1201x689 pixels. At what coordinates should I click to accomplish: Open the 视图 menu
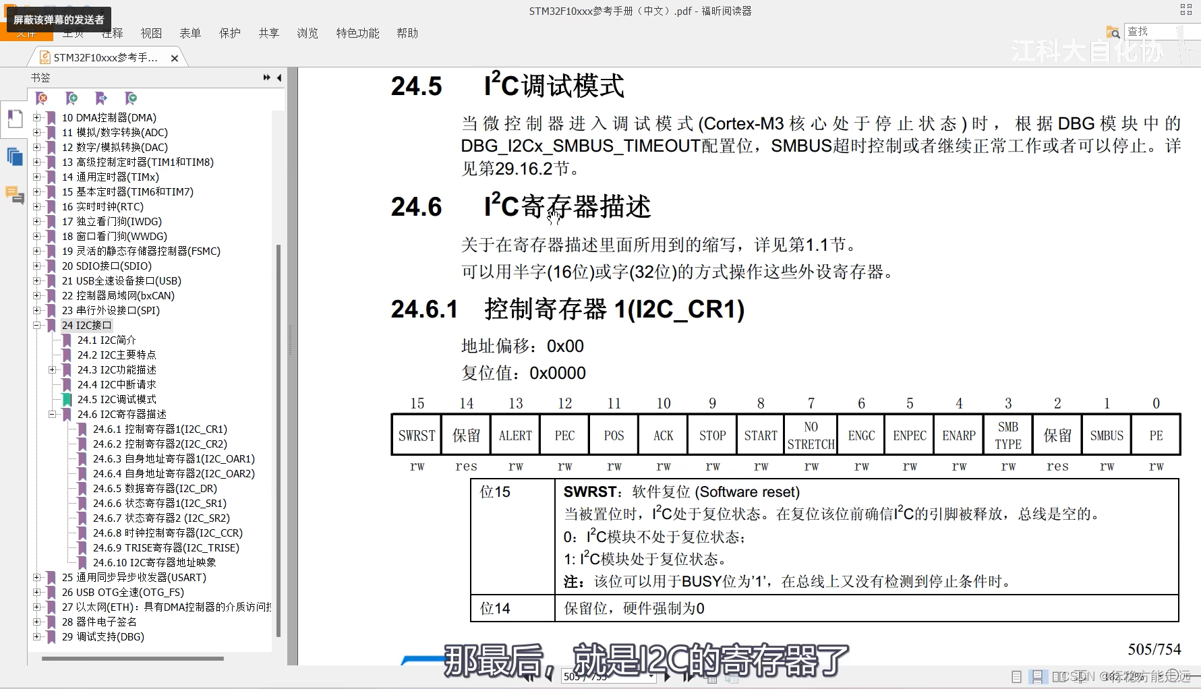coord(151,33)
